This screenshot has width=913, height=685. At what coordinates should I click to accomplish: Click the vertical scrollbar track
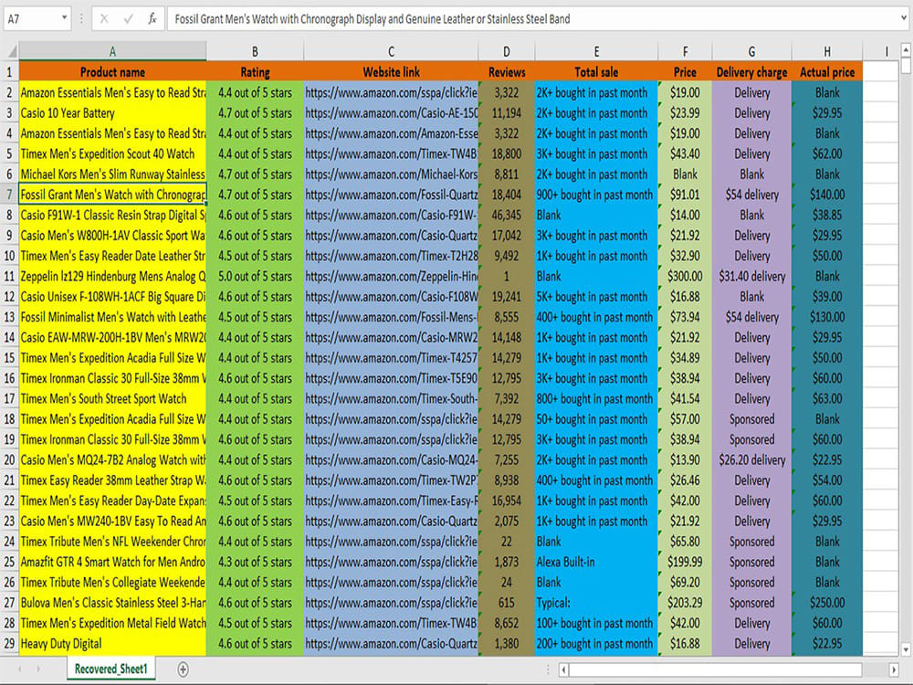click(906, 350)
